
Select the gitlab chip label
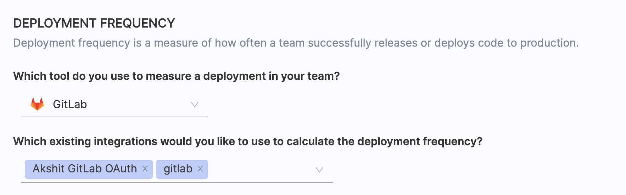pos(178,169)
